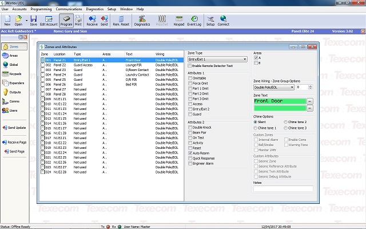Open Edit Account from the toolbar

[49, 21]
